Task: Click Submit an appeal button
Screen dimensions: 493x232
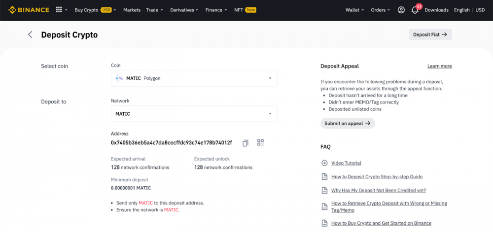Action: click(x=348, y=123)
